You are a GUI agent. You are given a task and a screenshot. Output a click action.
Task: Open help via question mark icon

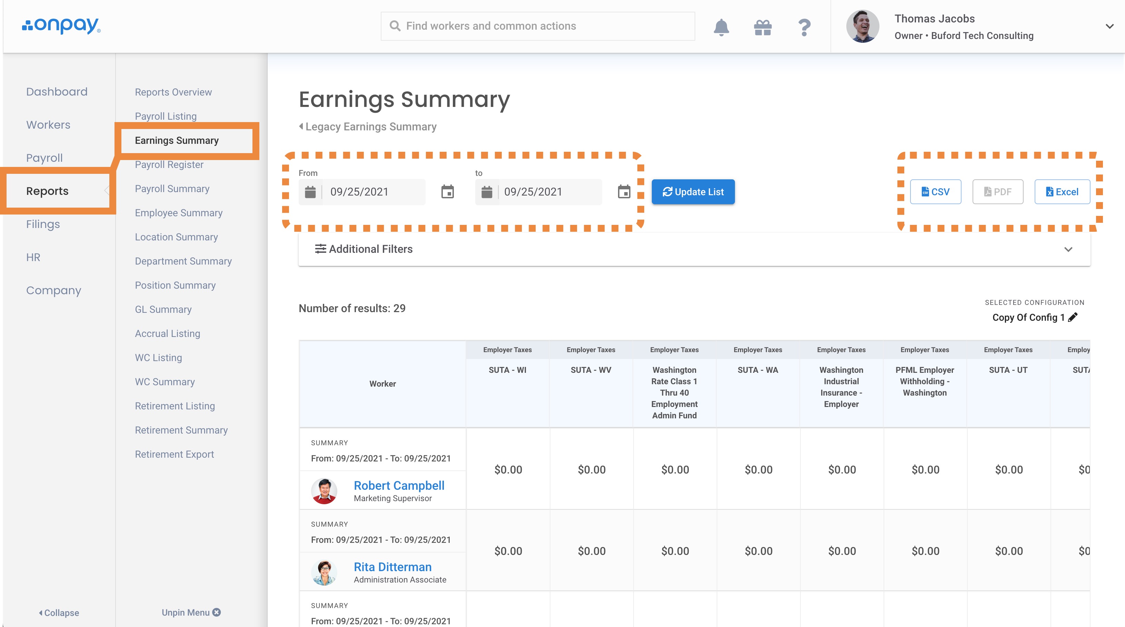point(804,27)
